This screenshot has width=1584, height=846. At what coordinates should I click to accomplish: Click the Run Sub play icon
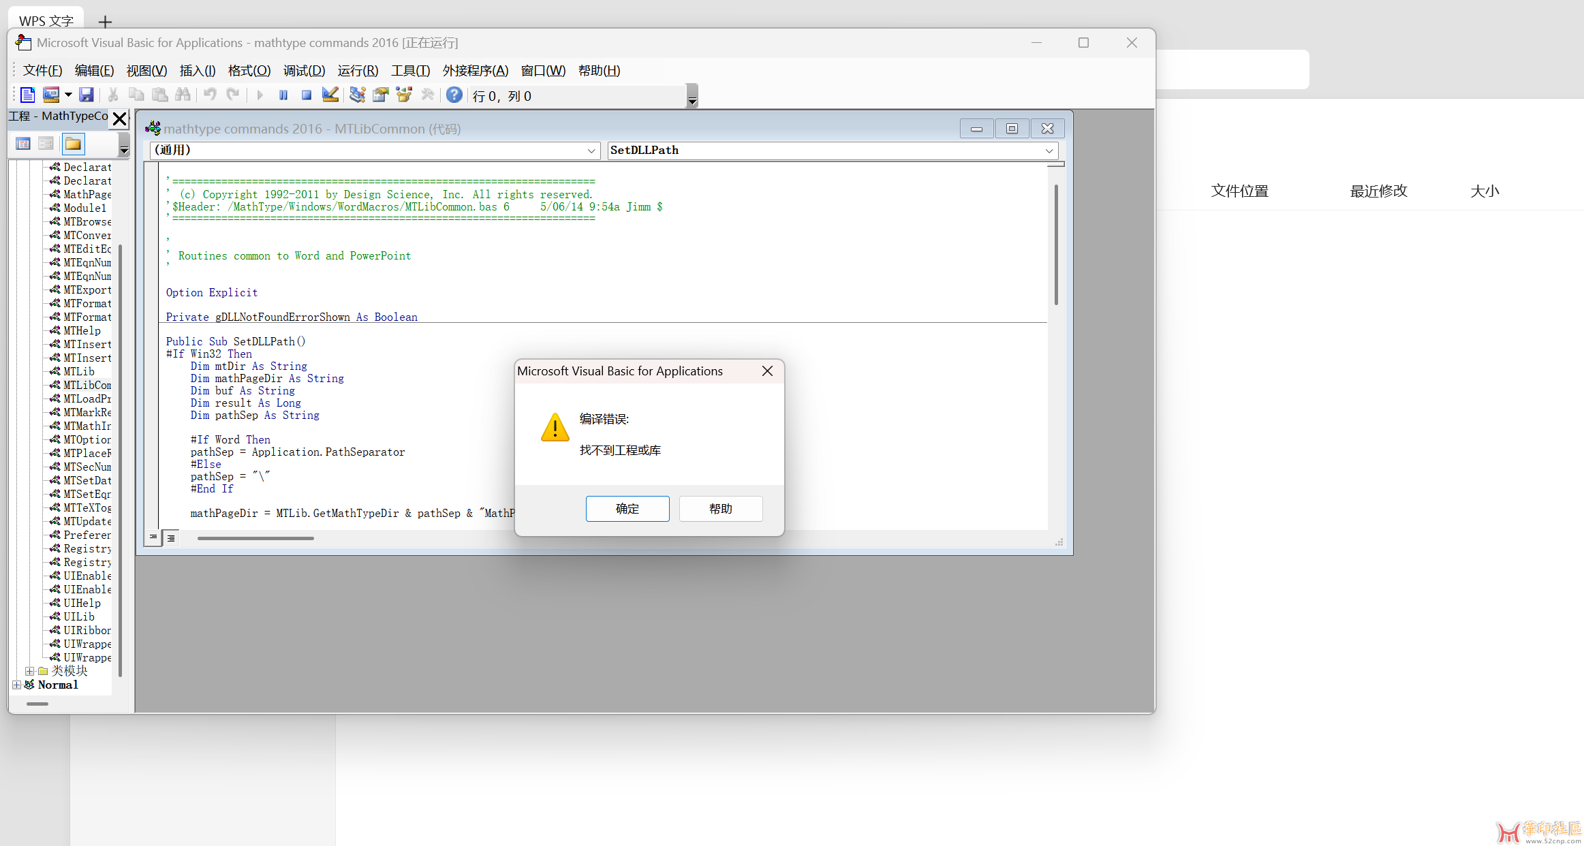(x=260, y=95)
